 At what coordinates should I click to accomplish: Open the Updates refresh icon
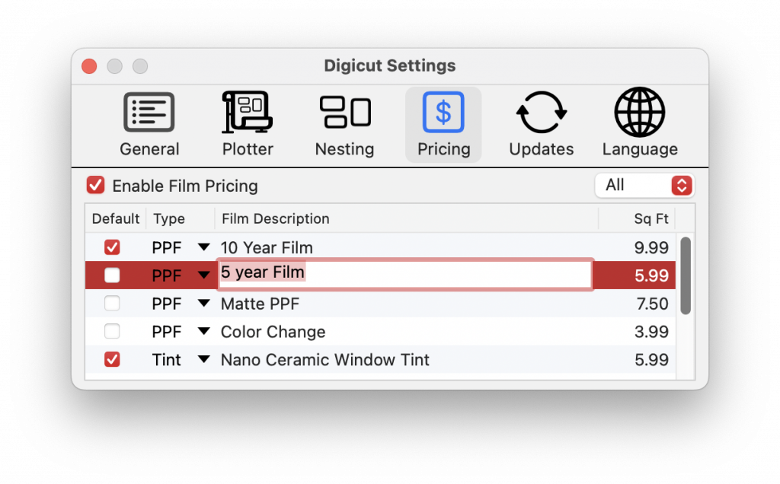coord(542,113)
